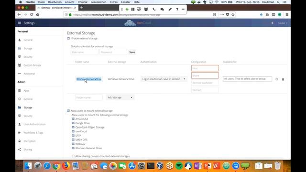
Task: Open Admin Storage section
Action: [28, 107]
